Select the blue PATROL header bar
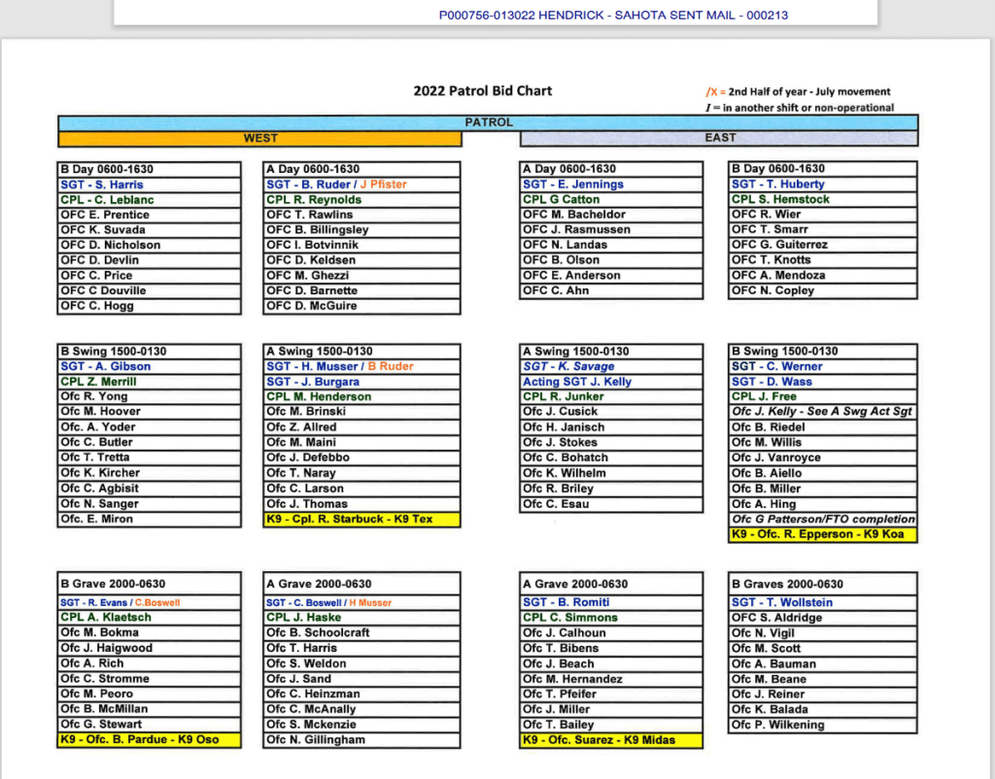Screen dimensions: 995x779 pos(488,122)
